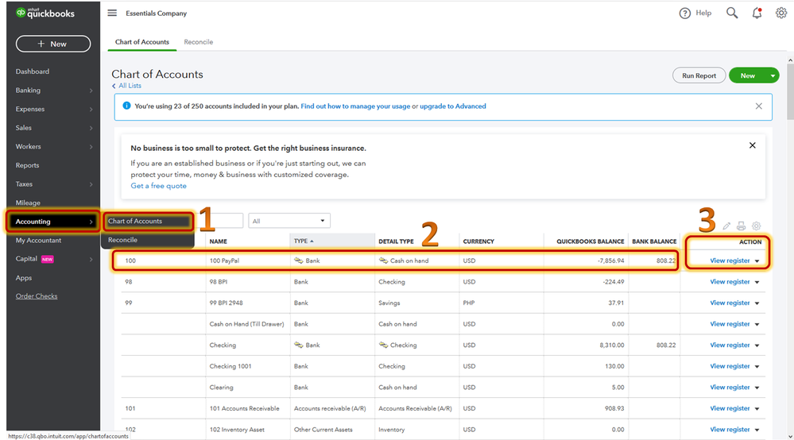
Task: Open Reports in sidebar
Action: pos(27,165)
